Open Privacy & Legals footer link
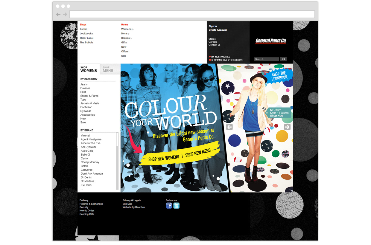 pyautogui.click(x=132, y=201)
